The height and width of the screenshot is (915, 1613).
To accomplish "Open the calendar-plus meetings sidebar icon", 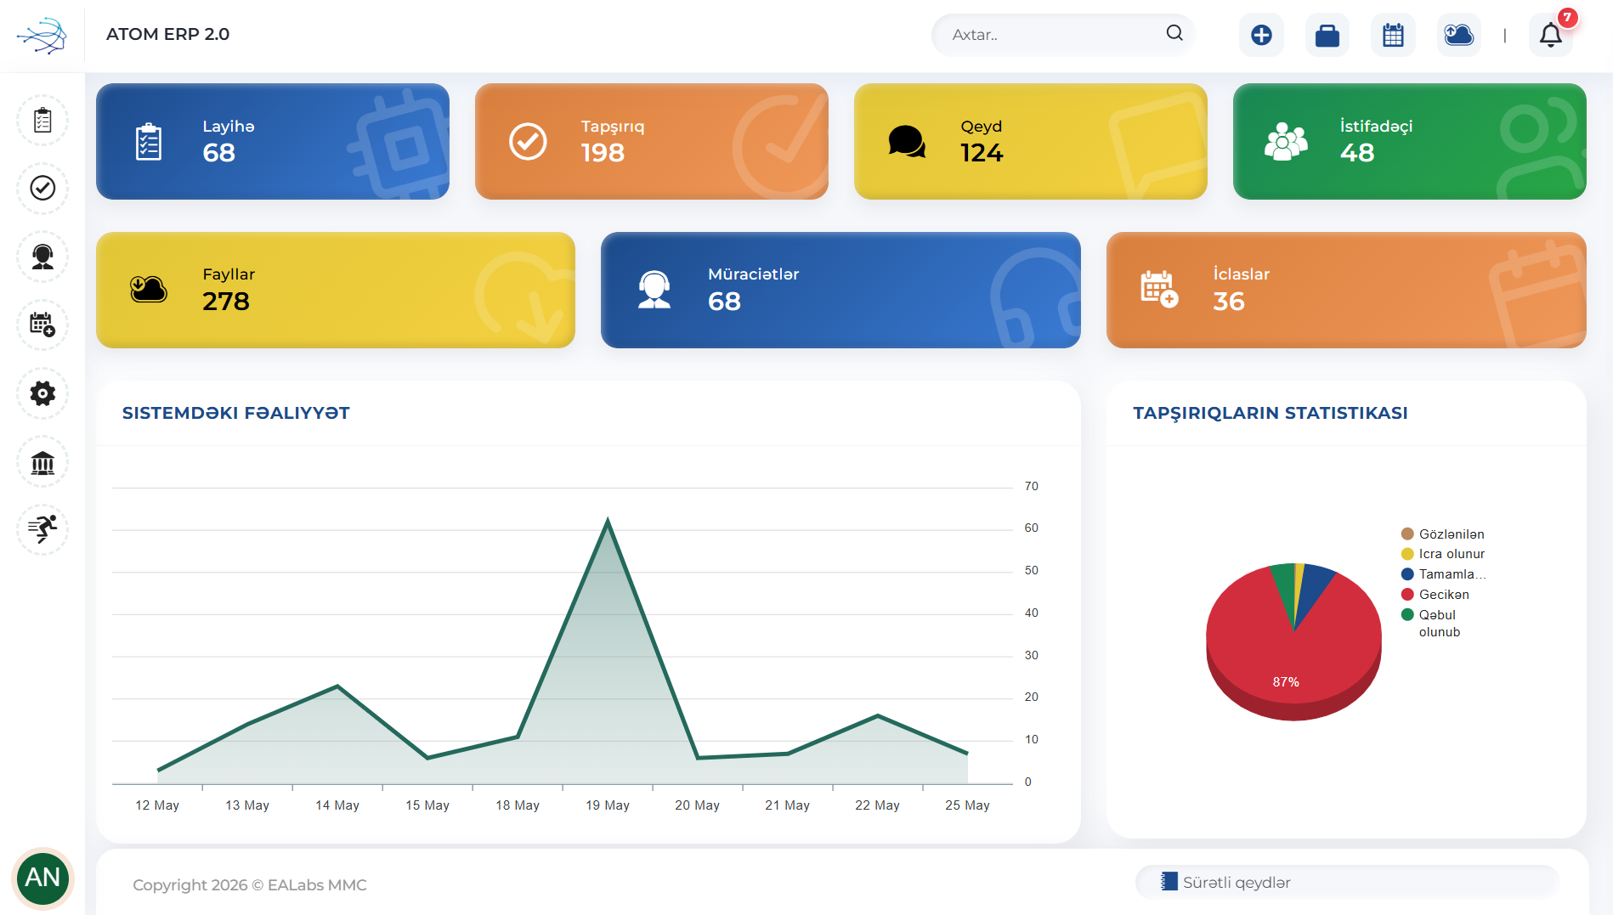I will tap(42, 325).
